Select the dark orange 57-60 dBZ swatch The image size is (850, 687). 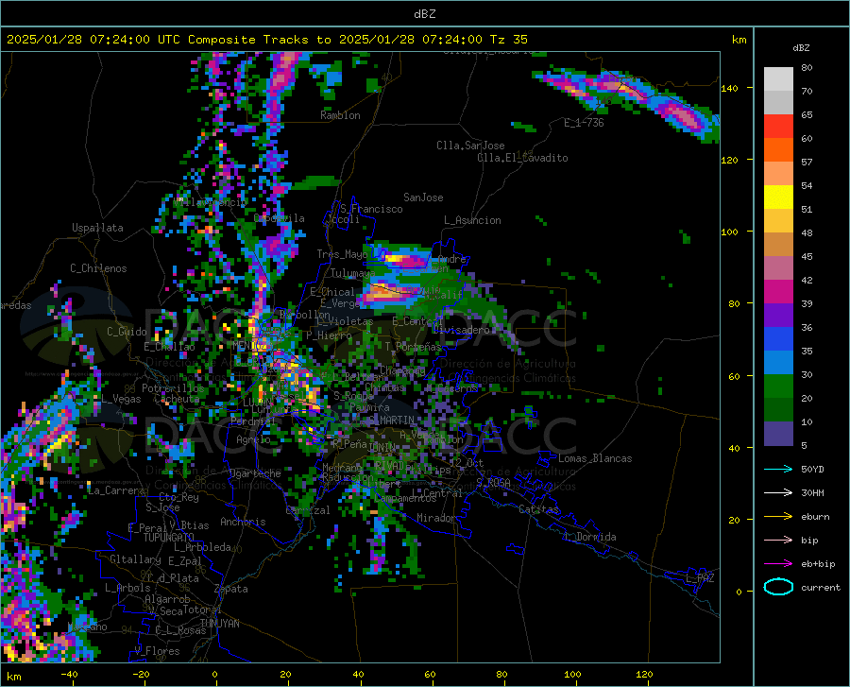click(x=778, y=150)
